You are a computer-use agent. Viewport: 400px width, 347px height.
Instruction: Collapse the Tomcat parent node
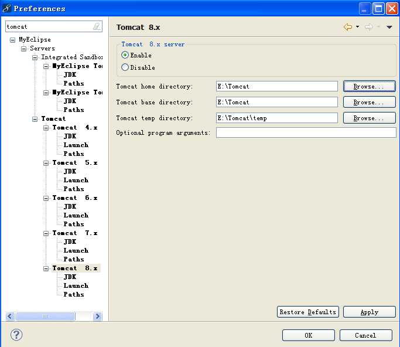tap(35, 119)
